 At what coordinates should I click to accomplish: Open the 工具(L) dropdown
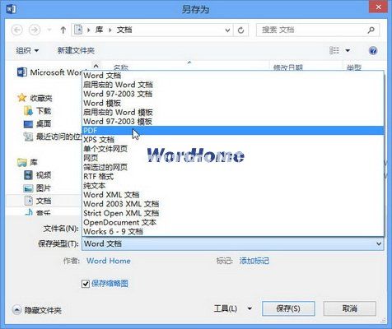click(233, 308)
